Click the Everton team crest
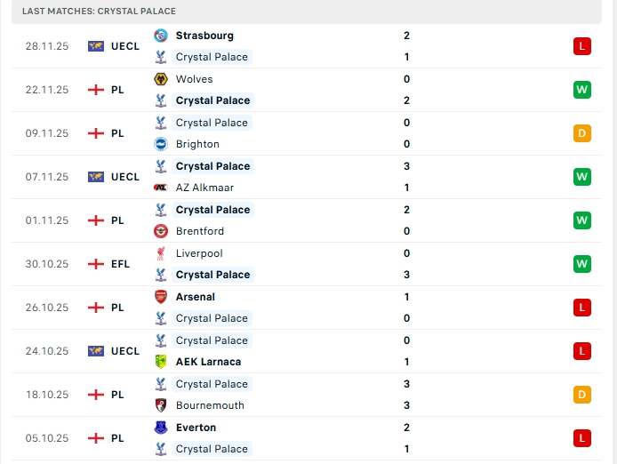617x464 pixels. tap(161, 428)
